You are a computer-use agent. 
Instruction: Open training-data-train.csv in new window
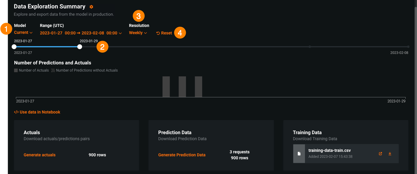pyautogui.click(x=380, y=154)
